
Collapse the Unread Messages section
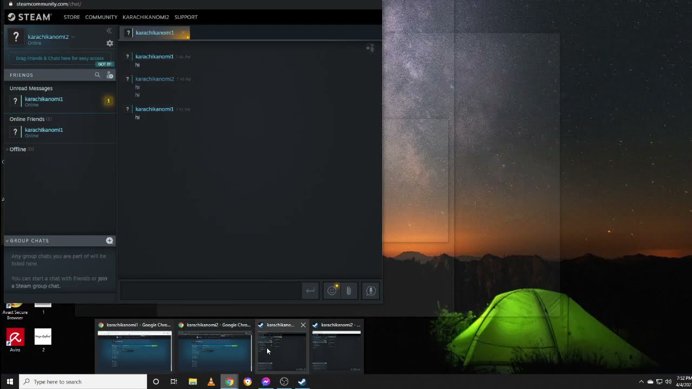[x=31, y=88]
